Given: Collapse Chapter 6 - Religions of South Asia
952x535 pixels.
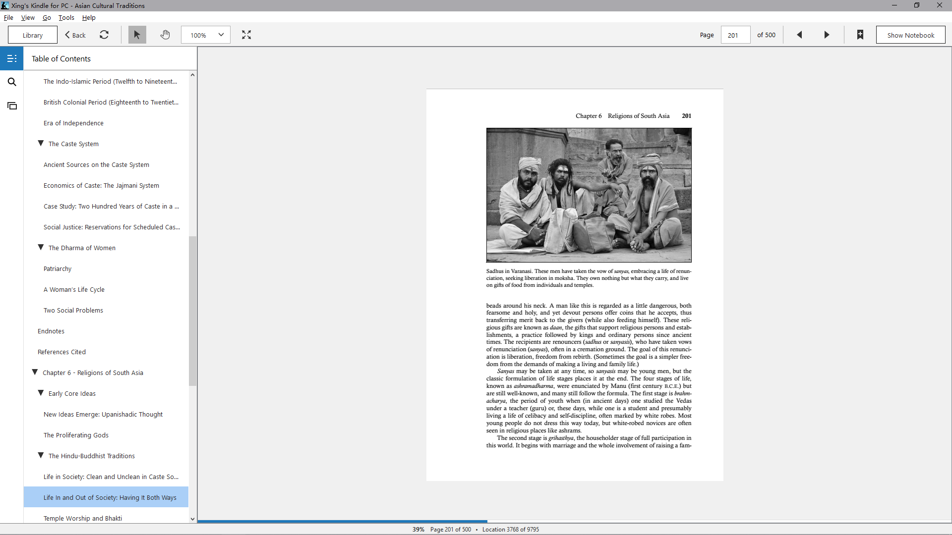Looking at the screenshot, I should click(x=35, y=372).
